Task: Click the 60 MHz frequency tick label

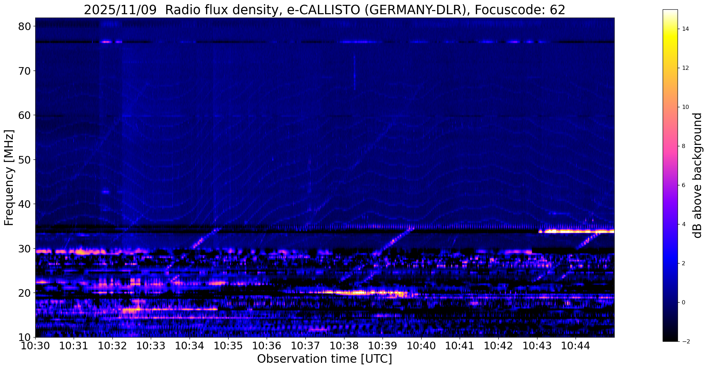Action: coord(25,115)
